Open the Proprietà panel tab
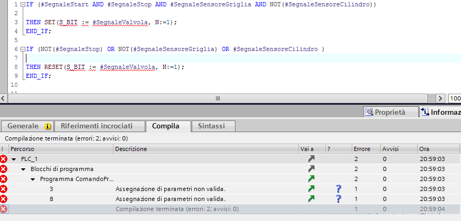Screen dimensions: 461x221 pos(389,112)
